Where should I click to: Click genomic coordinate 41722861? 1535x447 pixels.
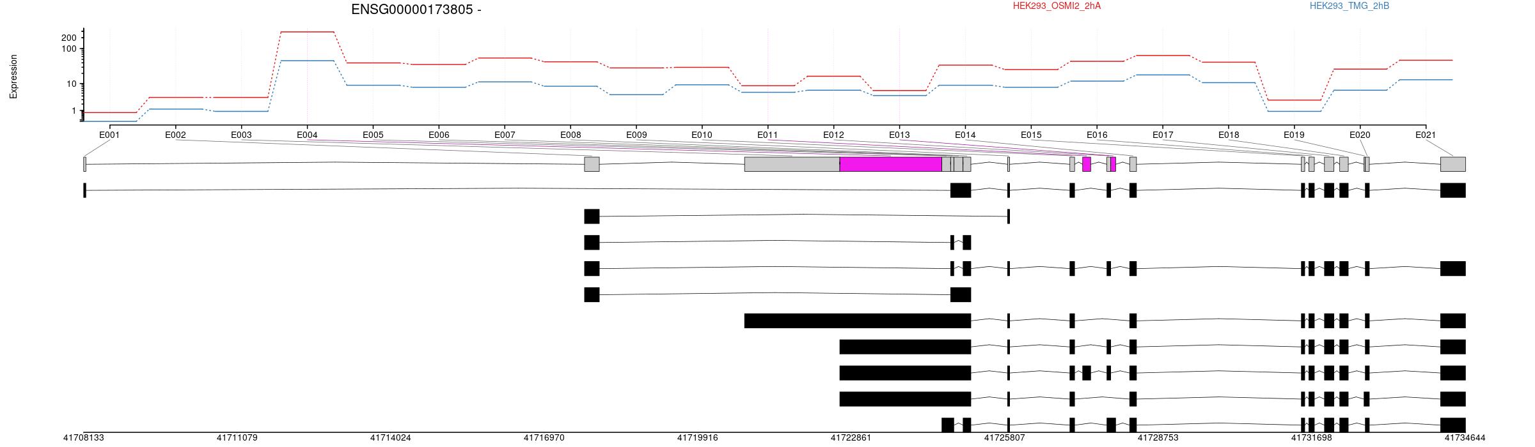tap(851, 438)
